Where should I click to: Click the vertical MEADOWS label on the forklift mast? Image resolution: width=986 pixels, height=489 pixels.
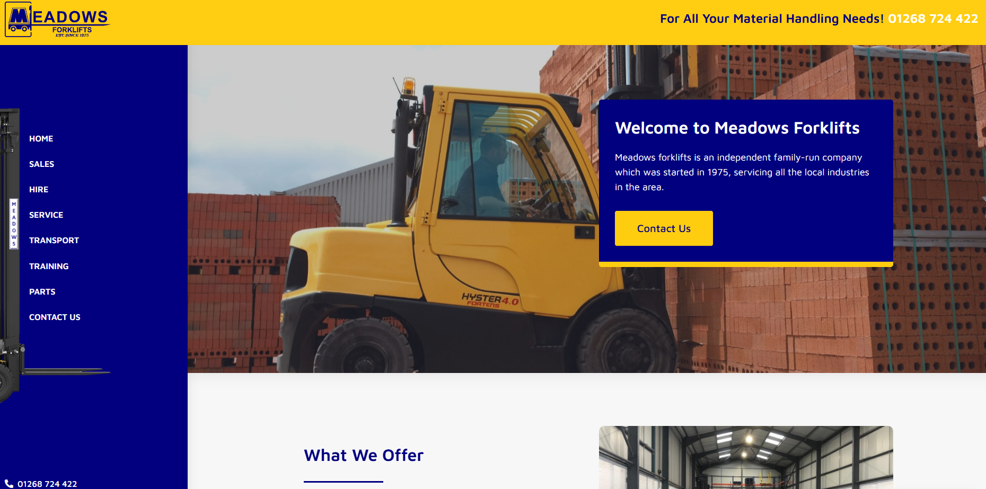[14, 224]
